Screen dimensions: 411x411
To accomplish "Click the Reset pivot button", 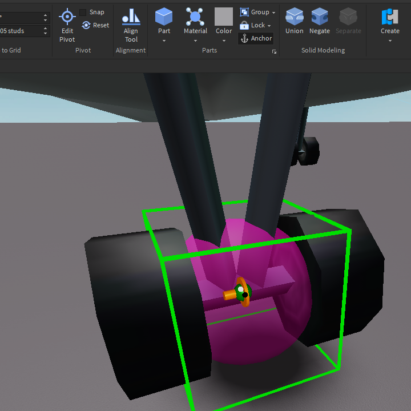I will (95, 25).
